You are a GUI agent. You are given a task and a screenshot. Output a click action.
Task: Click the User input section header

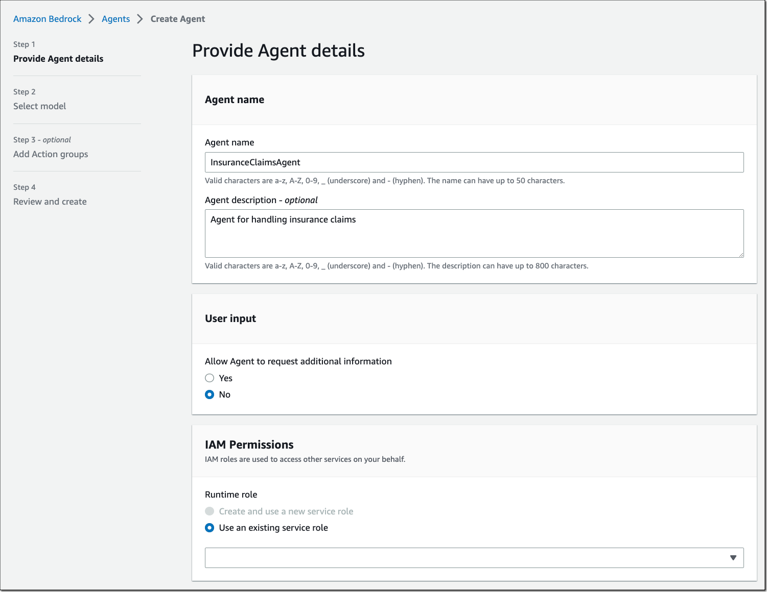(x=230, y=318)
